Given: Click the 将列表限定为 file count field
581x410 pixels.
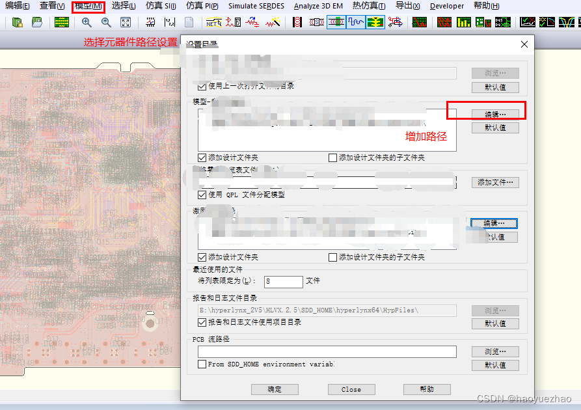Looking at the screenshot, I should tap(284, 282).
